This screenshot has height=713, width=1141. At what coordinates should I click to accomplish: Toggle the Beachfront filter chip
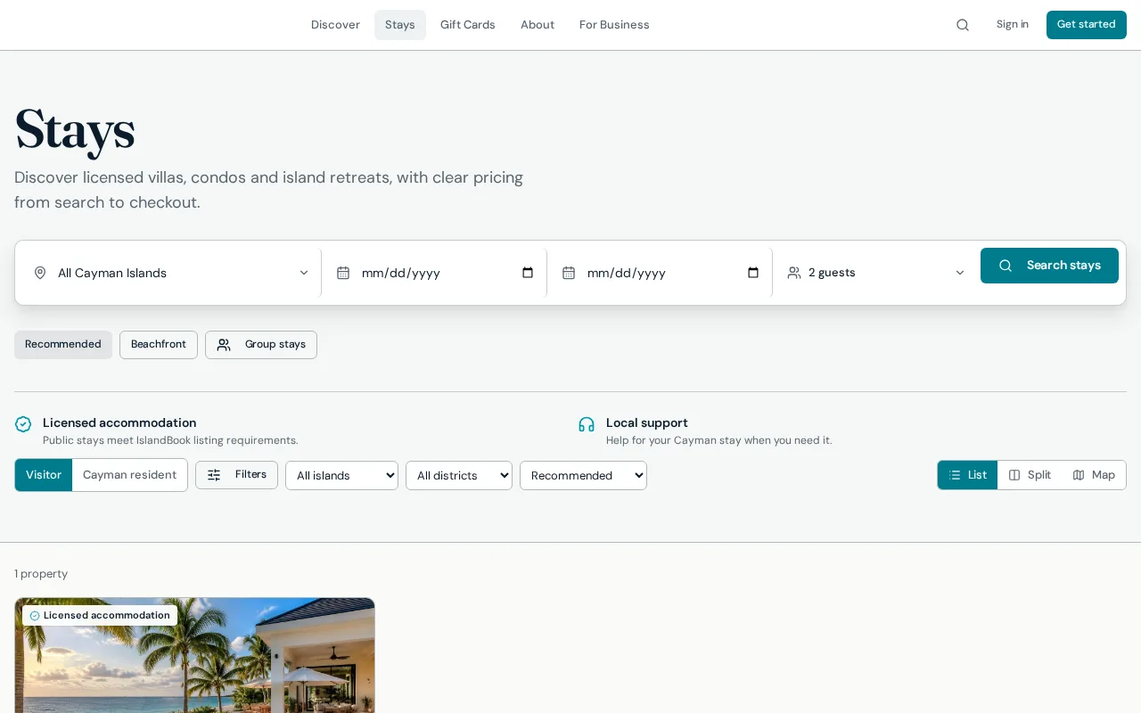pyautogui.click(x=159, y=345)
